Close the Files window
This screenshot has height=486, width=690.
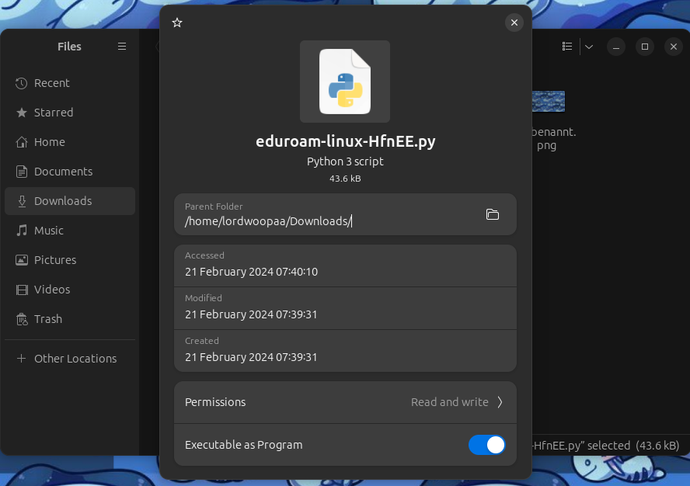(x=673, y=46)
